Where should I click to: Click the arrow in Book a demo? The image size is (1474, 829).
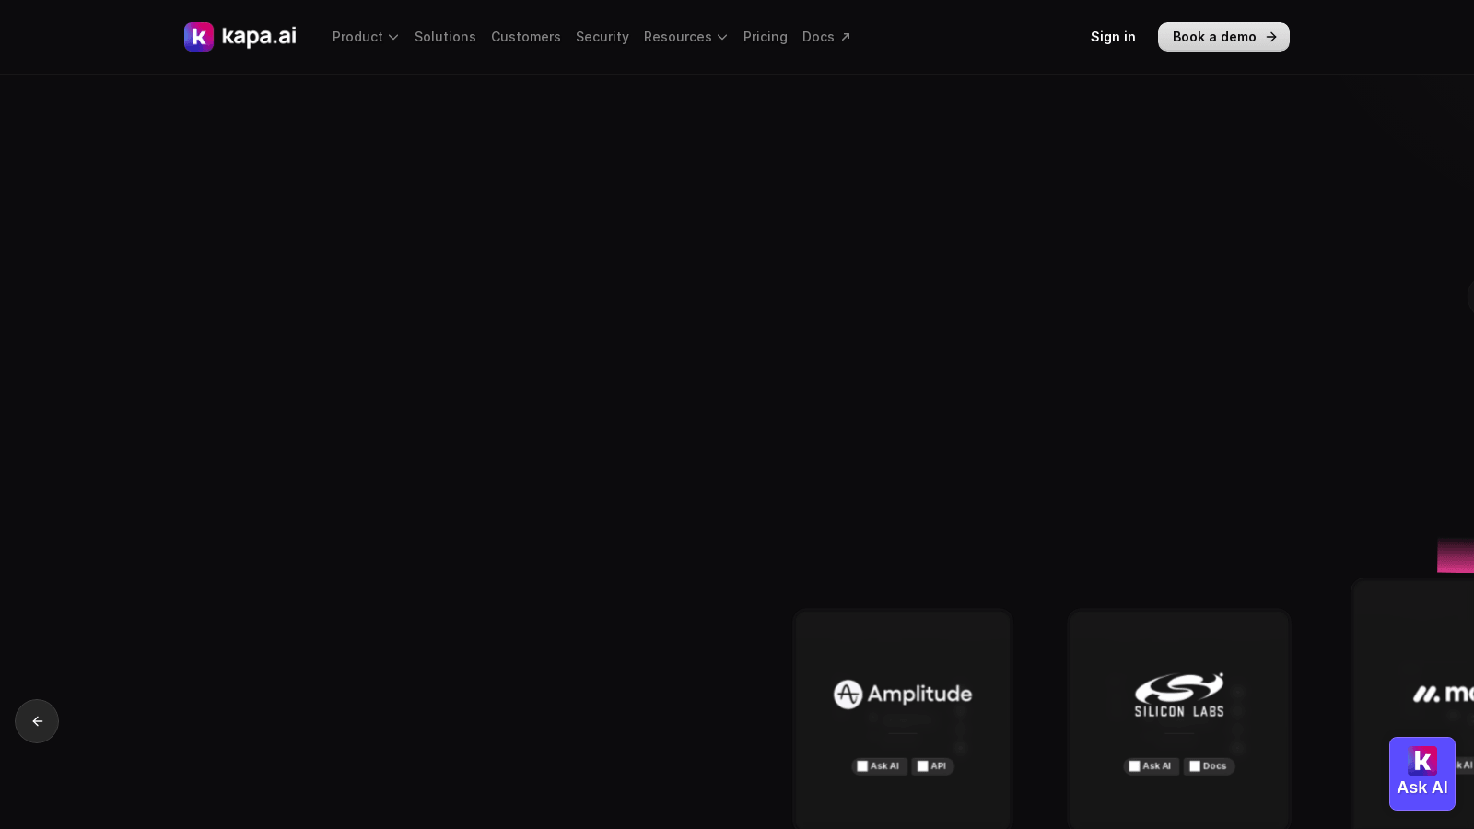point(1271,37)
